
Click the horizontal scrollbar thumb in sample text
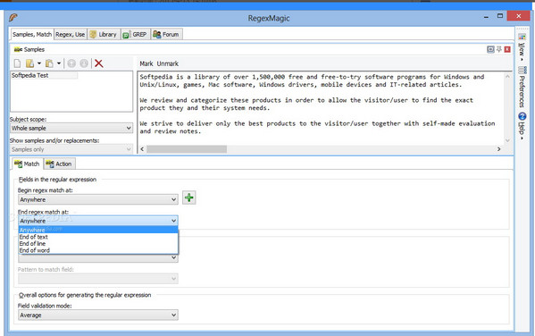click(x=187, y=149)
